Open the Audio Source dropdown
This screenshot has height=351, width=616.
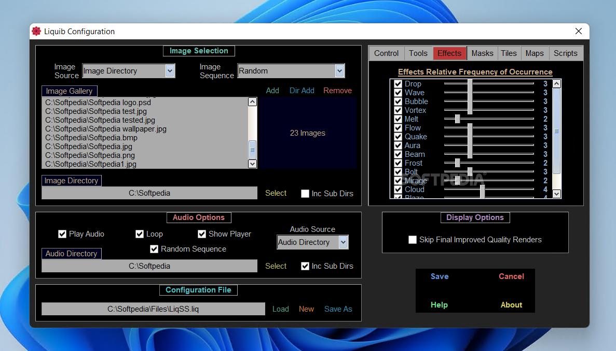pyautogui.click(x=343, y=242)
